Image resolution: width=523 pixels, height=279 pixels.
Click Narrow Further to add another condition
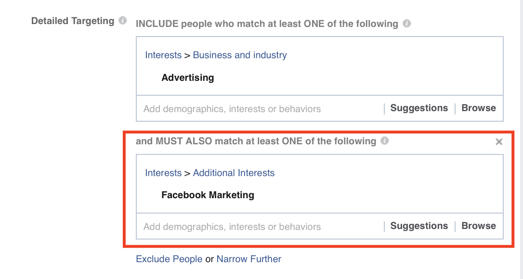(x=248, y=259)
